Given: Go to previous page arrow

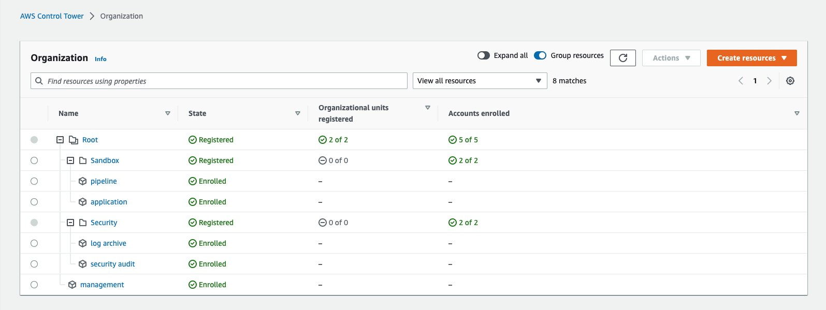Looking at the screenshot, I should (741, 81).
